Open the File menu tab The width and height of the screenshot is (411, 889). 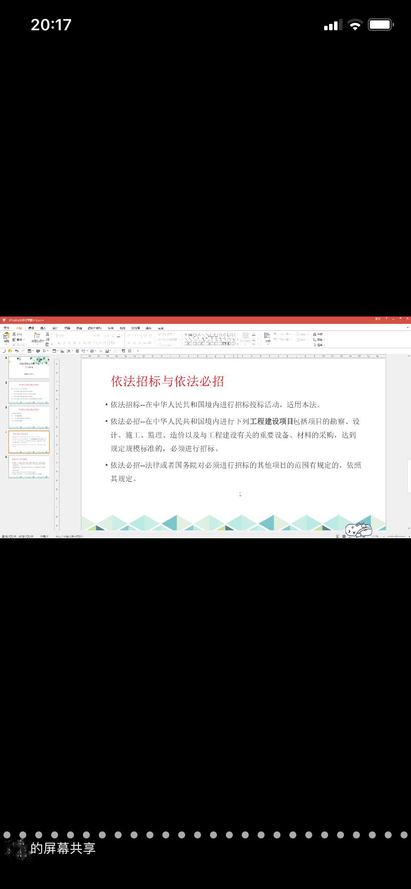click(x=6, y=328)
